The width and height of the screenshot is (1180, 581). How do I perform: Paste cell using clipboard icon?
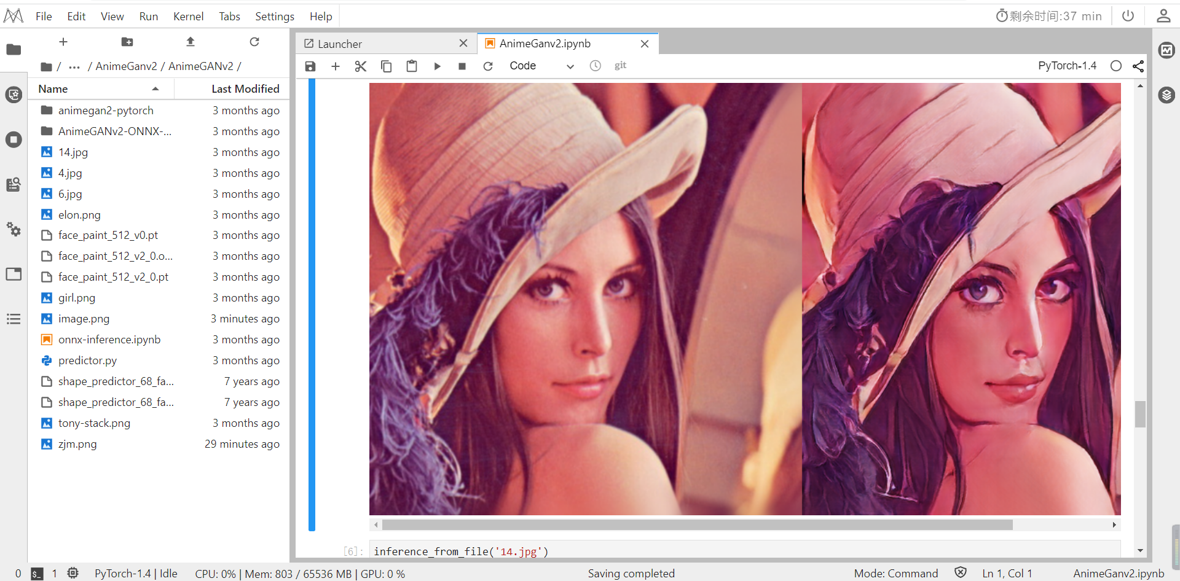click(x=412, y=66)
